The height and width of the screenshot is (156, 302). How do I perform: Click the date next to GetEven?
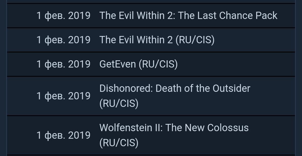[63, 64]
